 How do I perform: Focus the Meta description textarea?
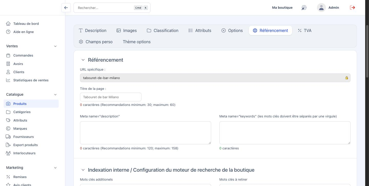[146, 133]
